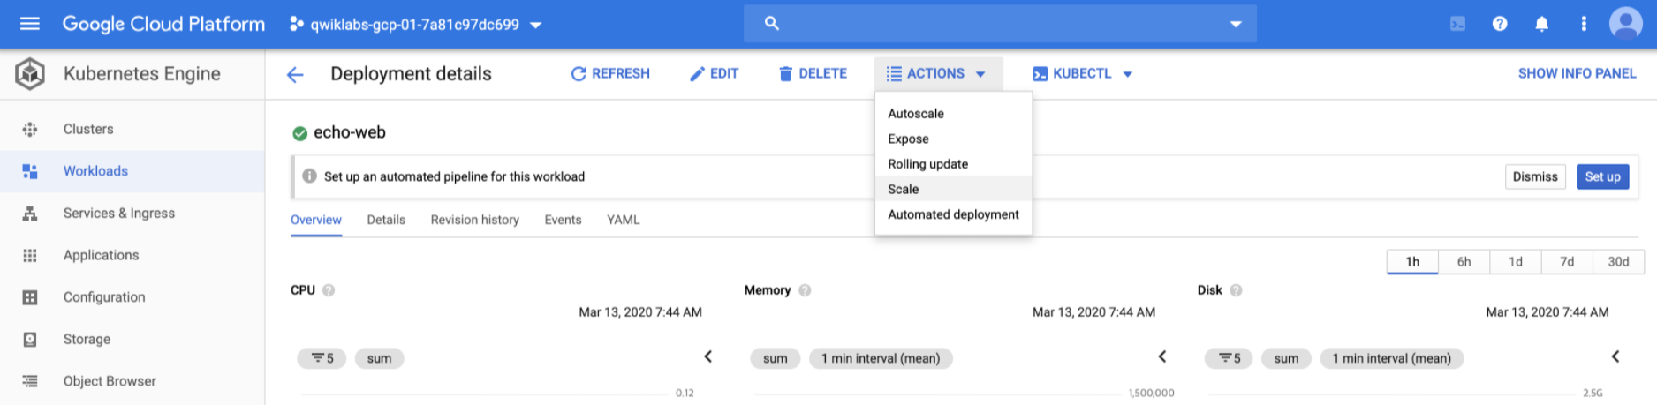Screen dimensions: 1657x405
Task: Click the user account avatar
Action: click(x=1626, y=24)
